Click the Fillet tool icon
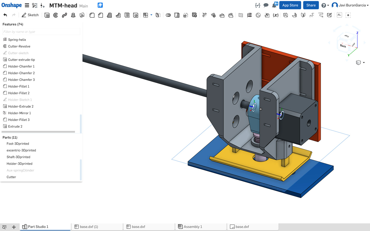Viewport: 370px width, 231px height. 92,15
